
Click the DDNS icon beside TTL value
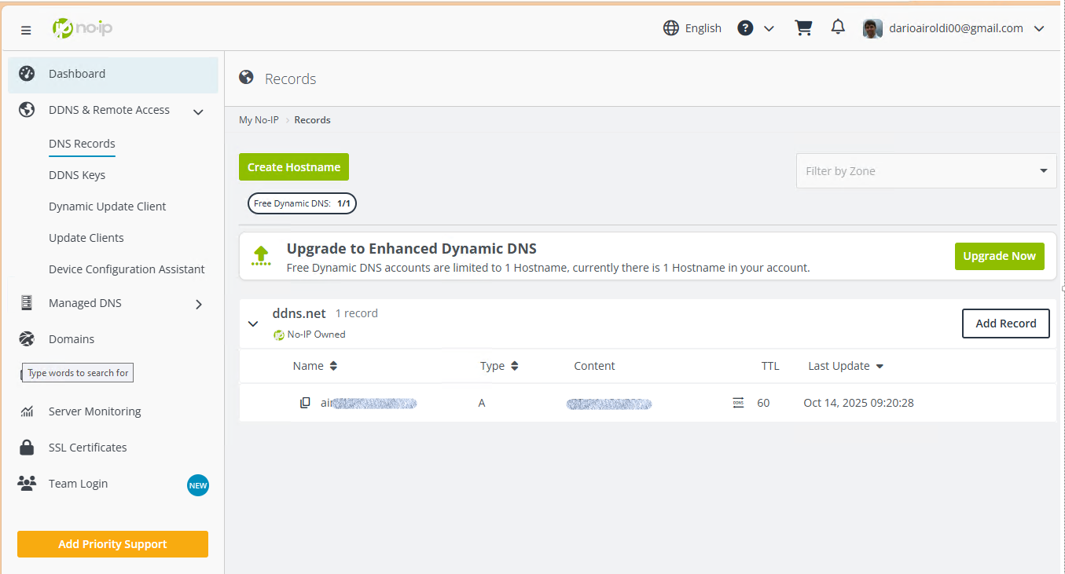tap(738, 403)
